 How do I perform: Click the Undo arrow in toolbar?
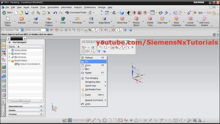pyautogui.click(x=55, y=13)
